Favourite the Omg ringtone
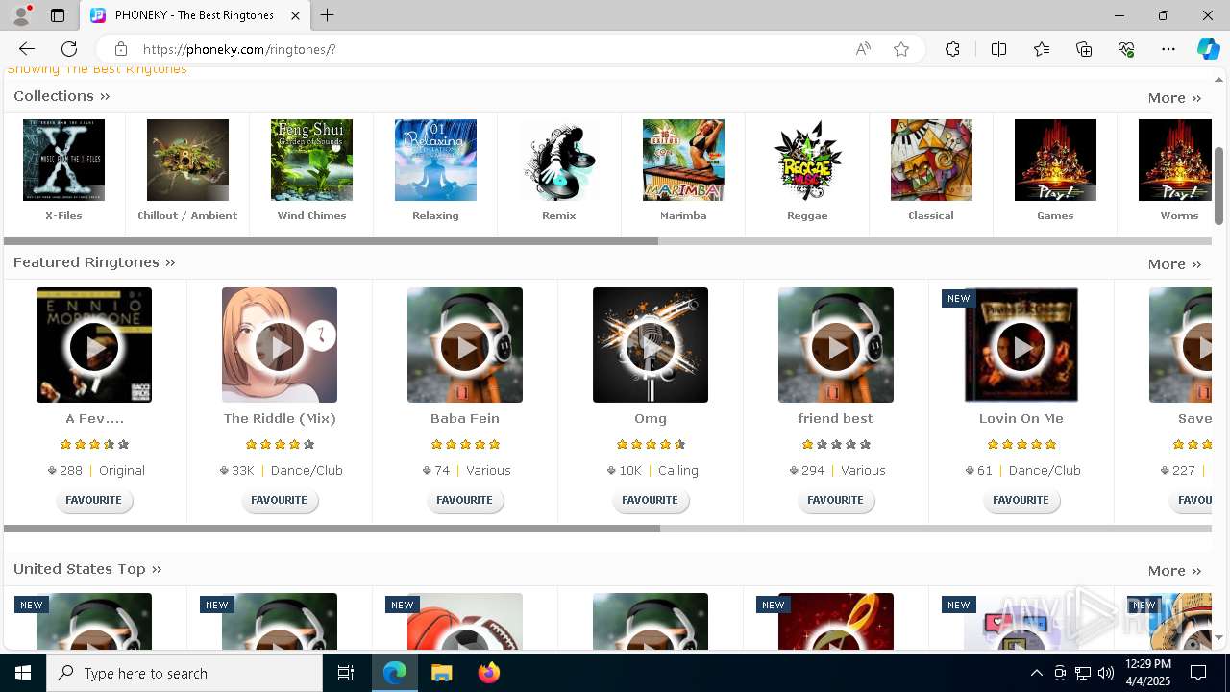 (651, 500)
